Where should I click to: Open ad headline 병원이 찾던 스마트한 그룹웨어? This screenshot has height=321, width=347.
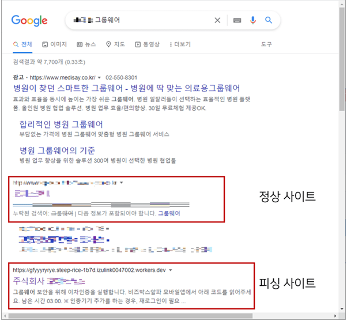point(126,88)
